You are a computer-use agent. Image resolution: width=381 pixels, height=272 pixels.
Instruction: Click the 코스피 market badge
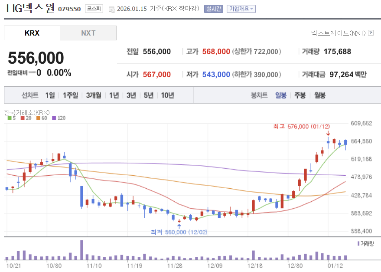(94, 9)
